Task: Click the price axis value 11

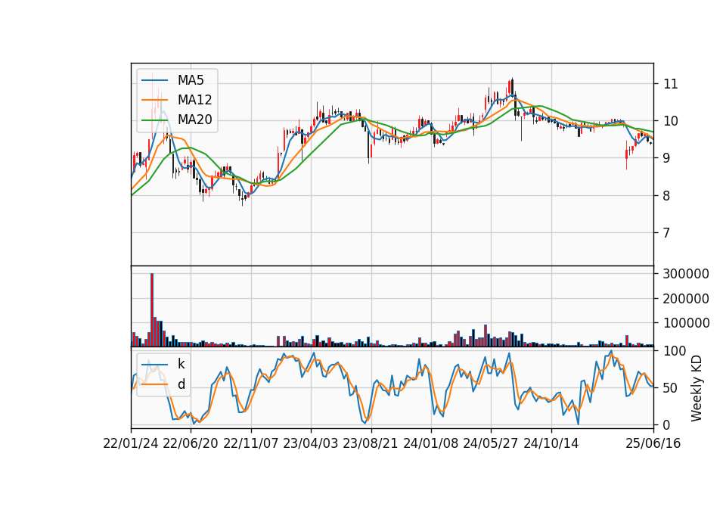Action: [x=671, y=84]
